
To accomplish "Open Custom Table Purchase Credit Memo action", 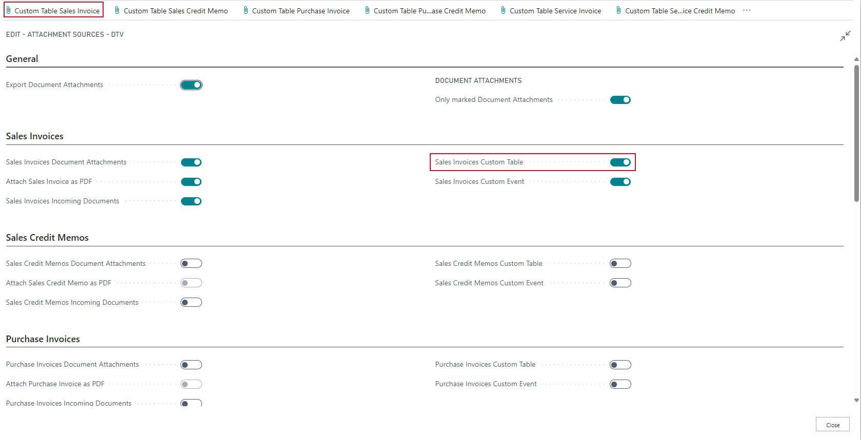I will pos(429,11).
